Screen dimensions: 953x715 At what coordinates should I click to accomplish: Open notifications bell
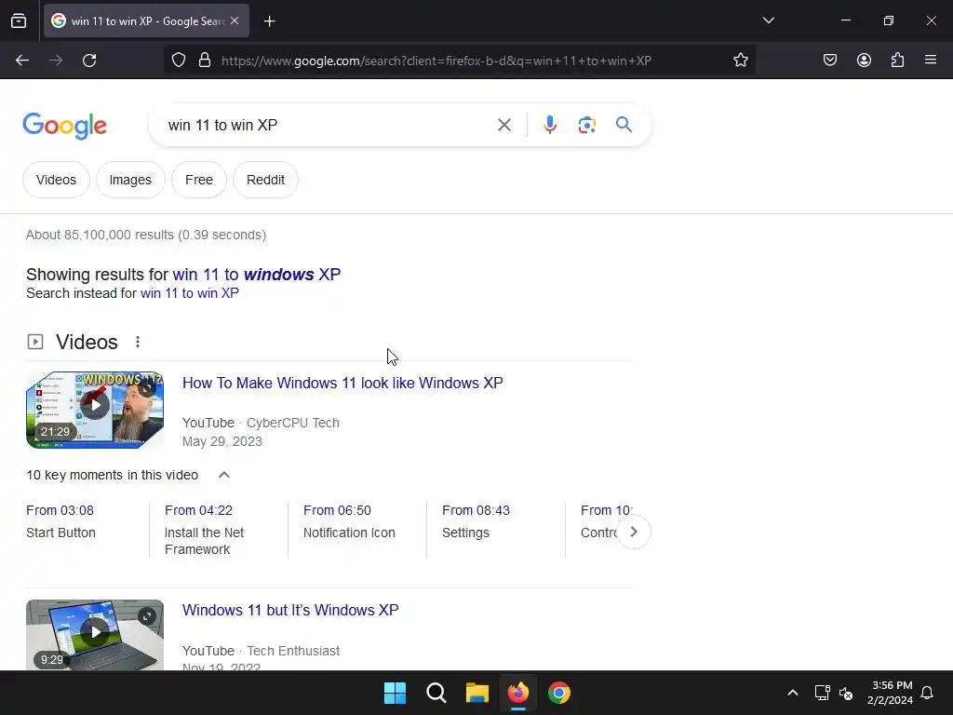click(x=928, y=693)
